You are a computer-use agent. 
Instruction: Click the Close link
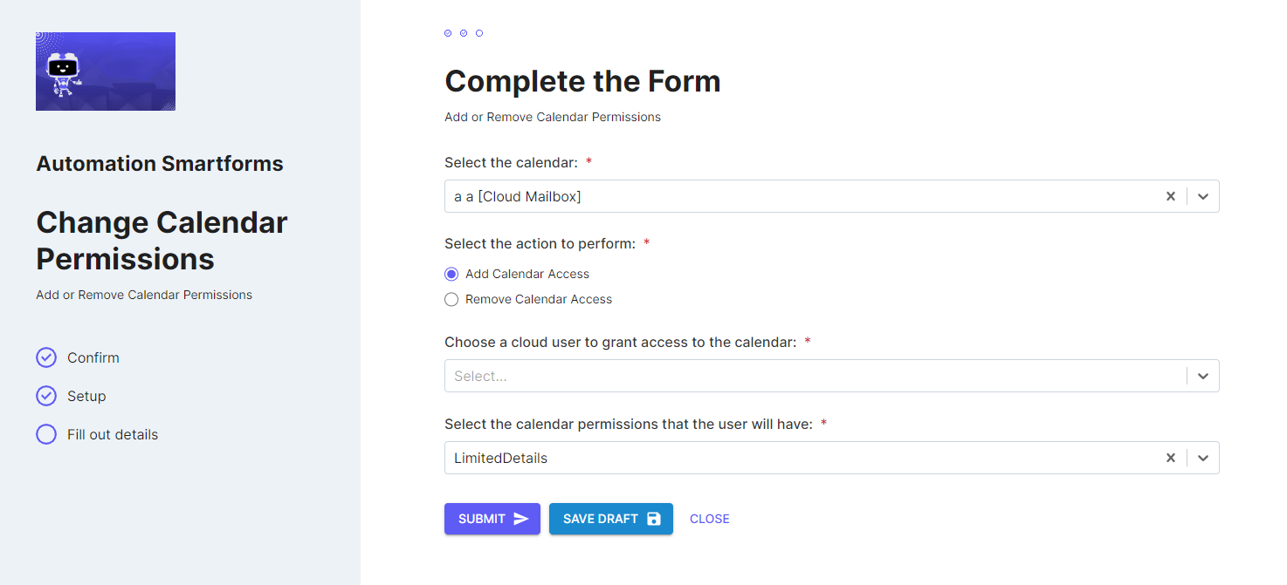tap(710, 519)
